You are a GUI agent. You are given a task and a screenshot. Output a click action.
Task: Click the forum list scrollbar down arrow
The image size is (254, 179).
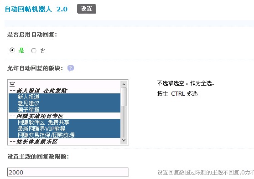[124, 140]
